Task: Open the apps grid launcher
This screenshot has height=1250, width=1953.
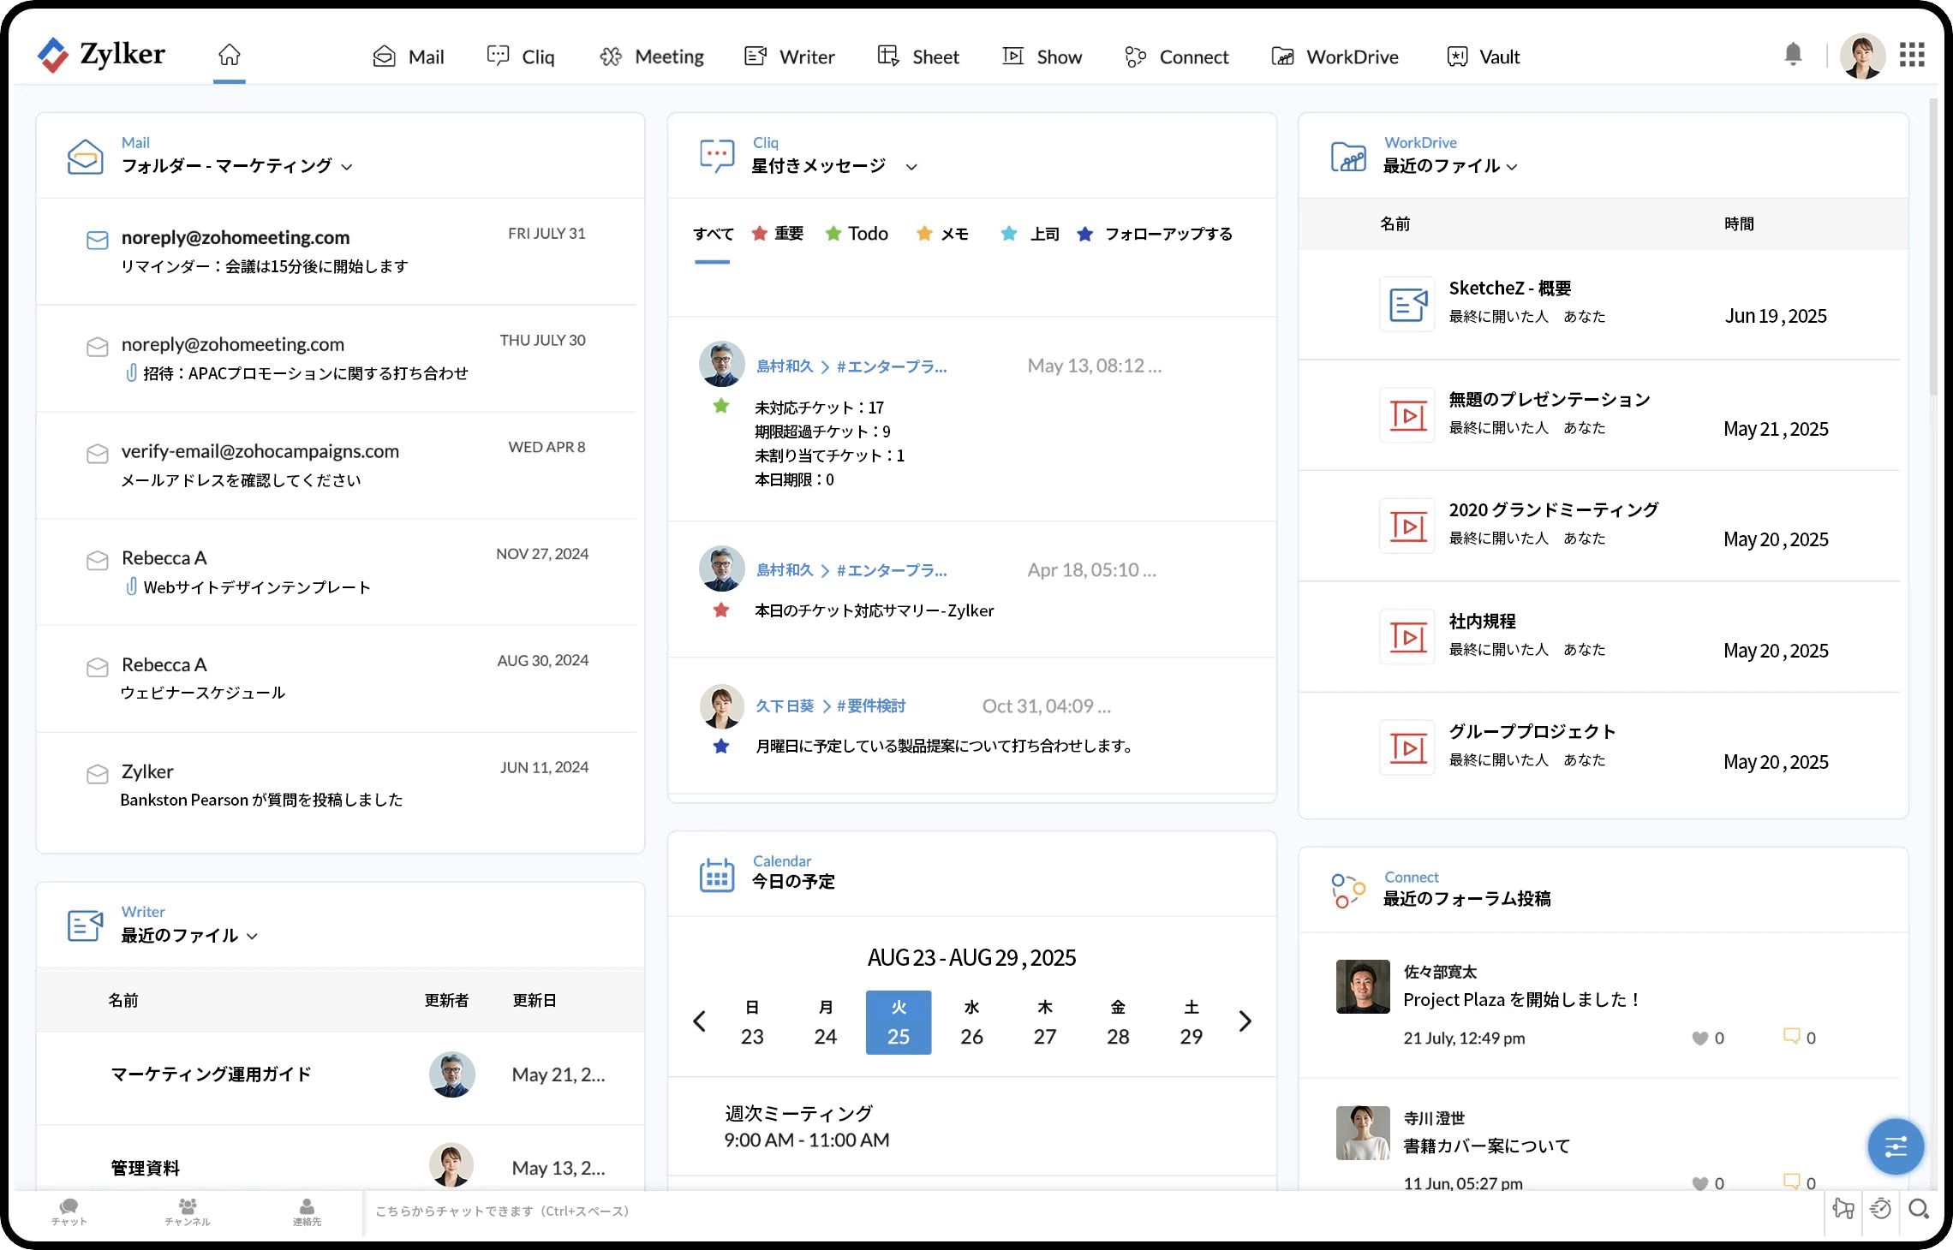Action: (x=1912, y=55)
